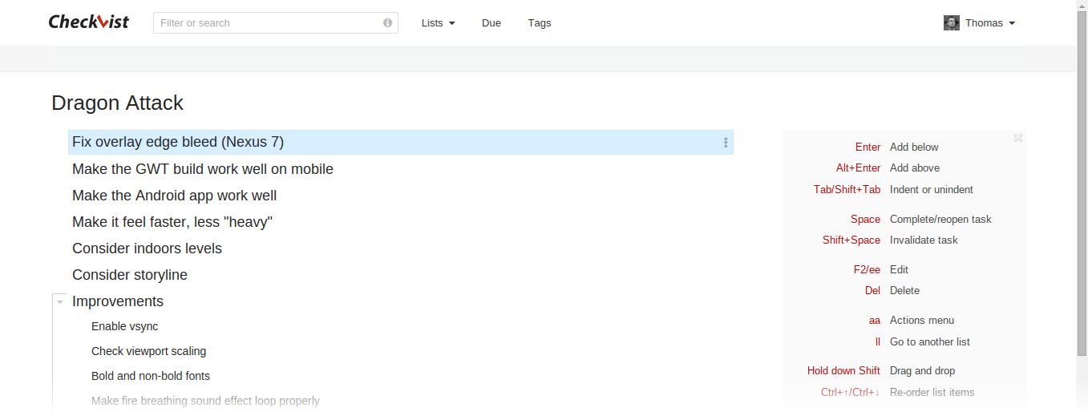Click Go to another list entry
Screen dimensions: 1088x416
tap(930, 342)
